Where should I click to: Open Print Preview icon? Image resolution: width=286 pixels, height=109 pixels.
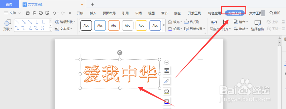[47, 13]
